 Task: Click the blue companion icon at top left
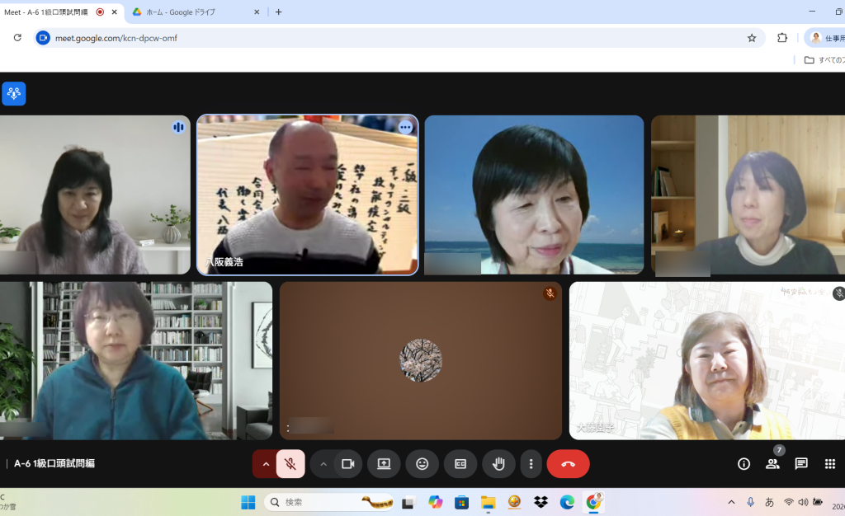pos(14,94)
